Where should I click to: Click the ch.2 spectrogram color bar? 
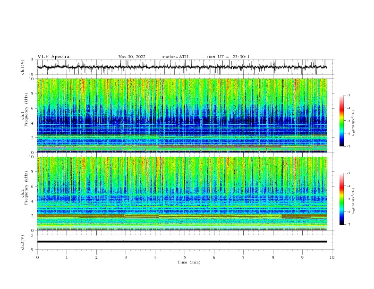pos(341,199)
